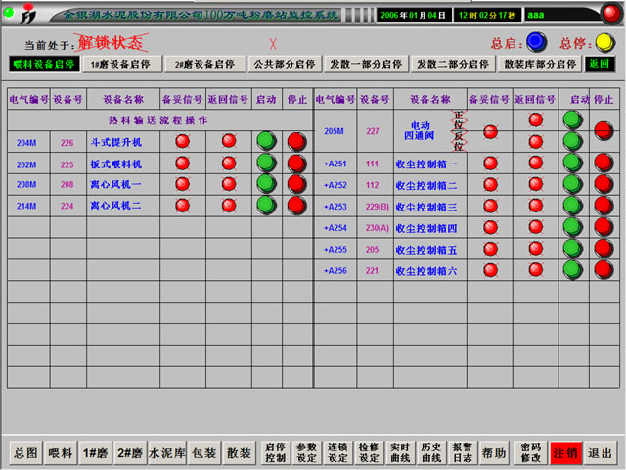
Task: Click the 返回 button
Action: [x=599, y=64]
